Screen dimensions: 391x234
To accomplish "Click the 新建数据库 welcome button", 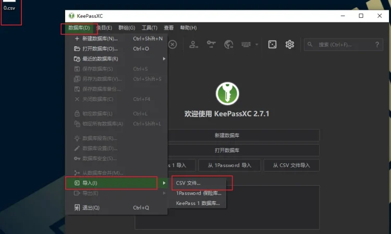I will [243, 135].
